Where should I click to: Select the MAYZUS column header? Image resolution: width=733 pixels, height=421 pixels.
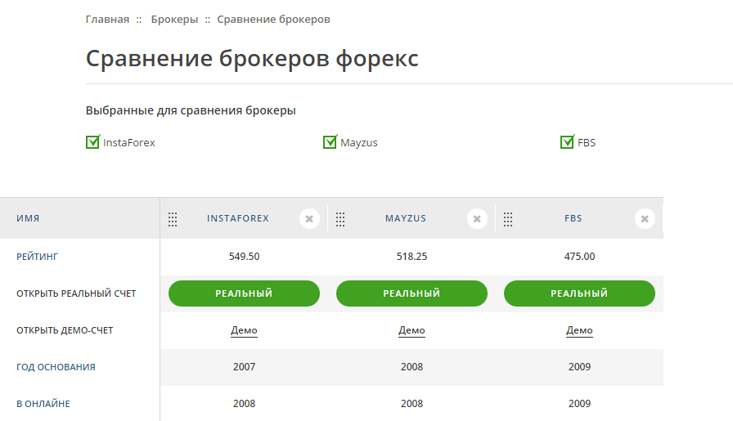pos(406,218)
